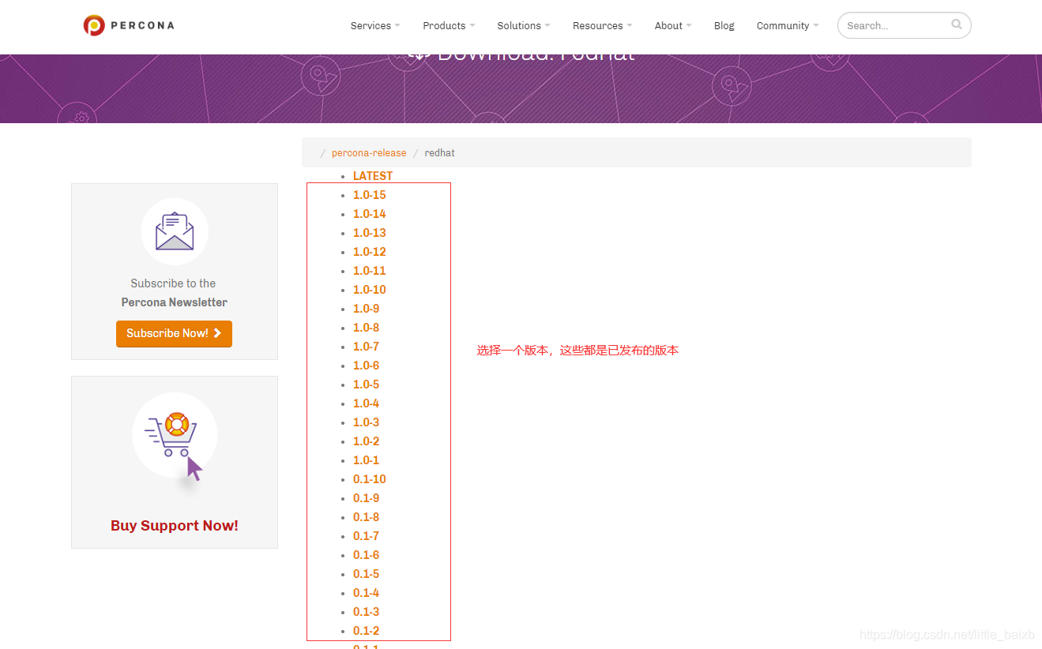1042x649 pixels.
Task: Click the Percona Newsletter text
Action: (x=175, y=302)
